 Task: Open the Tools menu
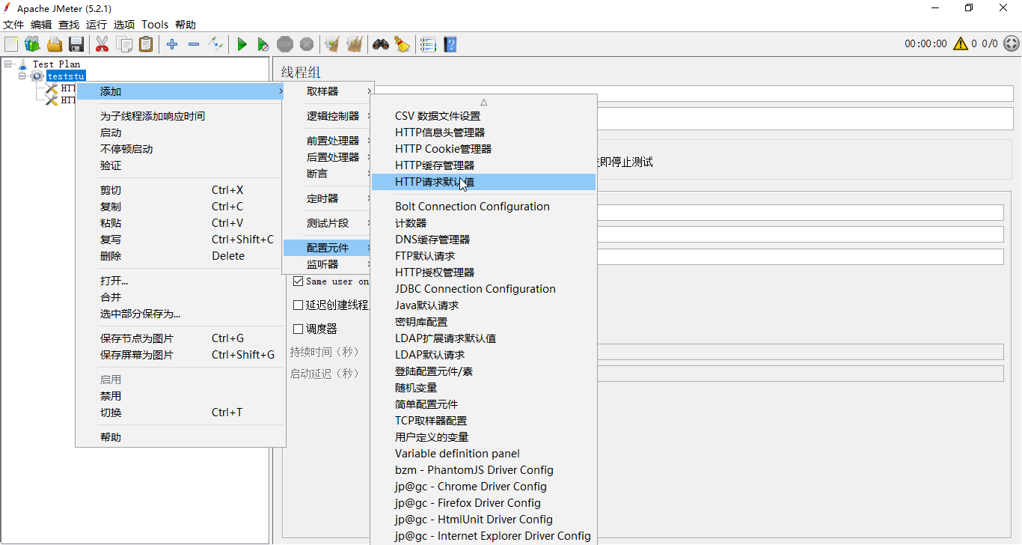[x=155, y=25]
